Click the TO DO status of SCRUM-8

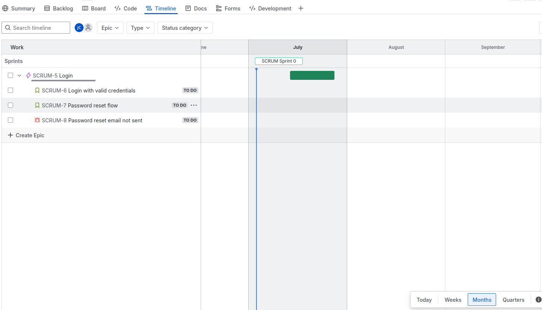coord(190,120)
